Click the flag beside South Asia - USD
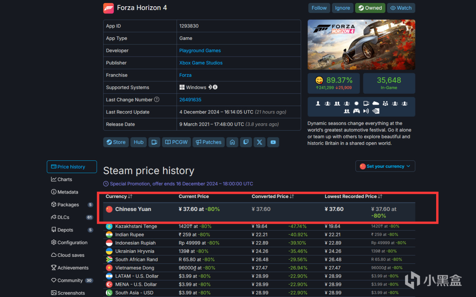This screenshot has height=297, width=476. 109,293
